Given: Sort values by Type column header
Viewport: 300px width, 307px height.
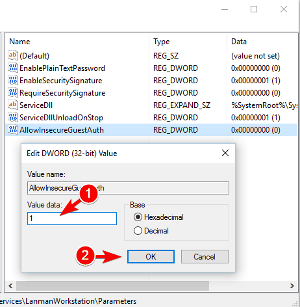Looking at the screenshot, I should tap(188, 42).
